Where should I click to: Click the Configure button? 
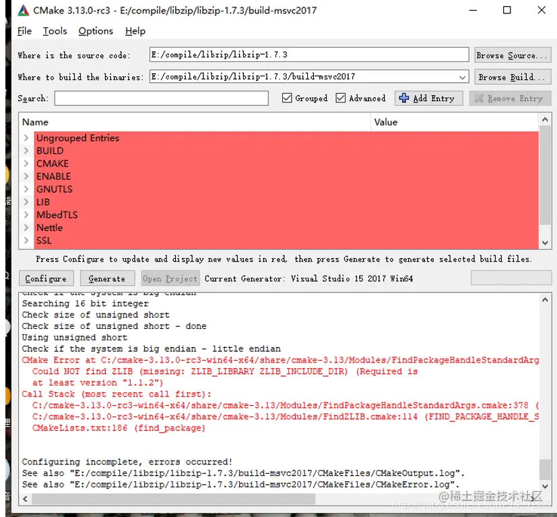coord(46,278)
